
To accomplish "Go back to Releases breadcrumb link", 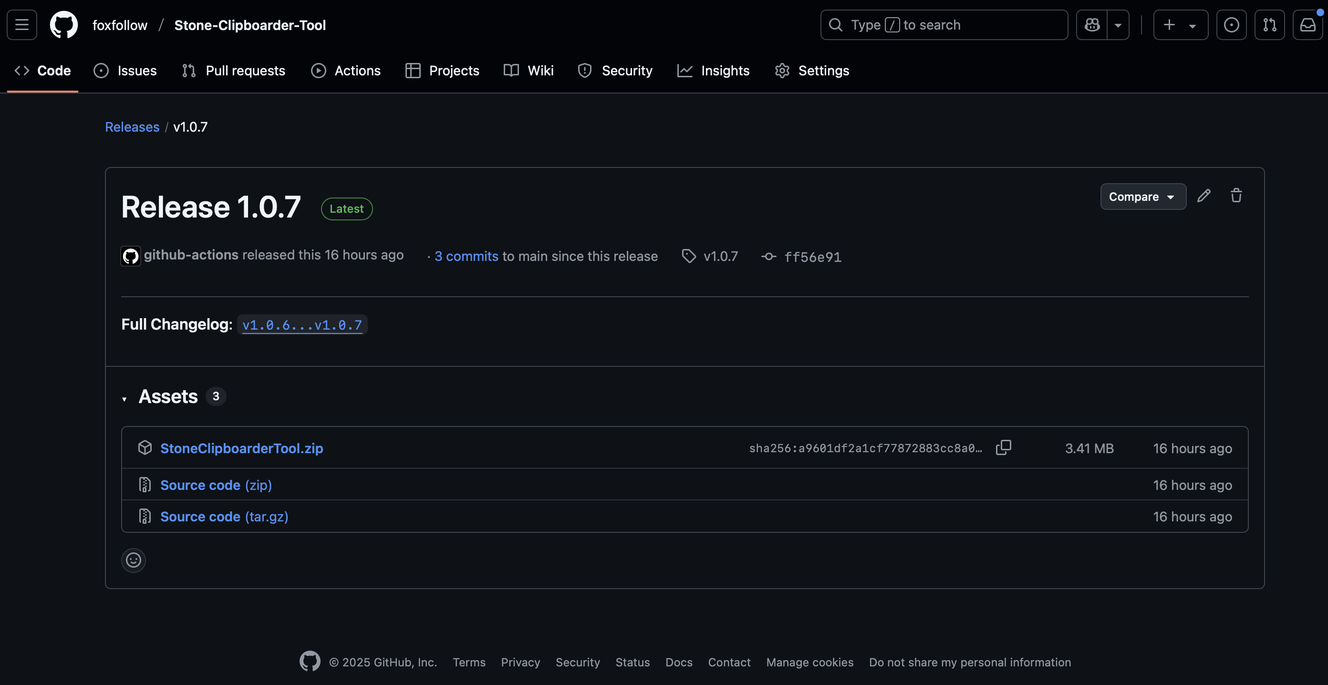I will (132, 127).
